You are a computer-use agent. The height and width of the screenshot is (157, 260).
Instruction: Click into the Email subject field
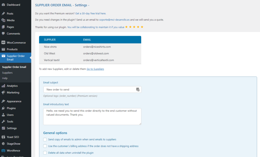(x=92, y=90)
